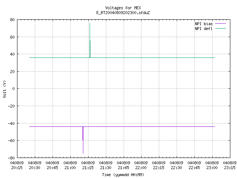
Task: Click the x-axis tick label 20:45
Action: (x=53, y=168)
